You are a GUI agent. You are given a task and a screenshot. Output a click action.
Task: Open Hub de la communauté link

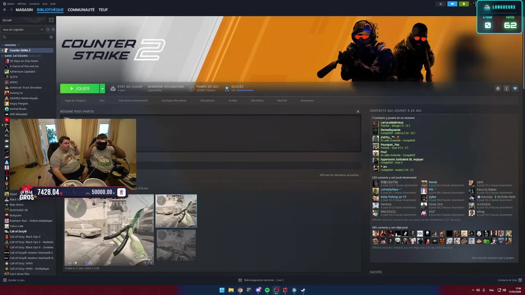(x=133, y=100)
